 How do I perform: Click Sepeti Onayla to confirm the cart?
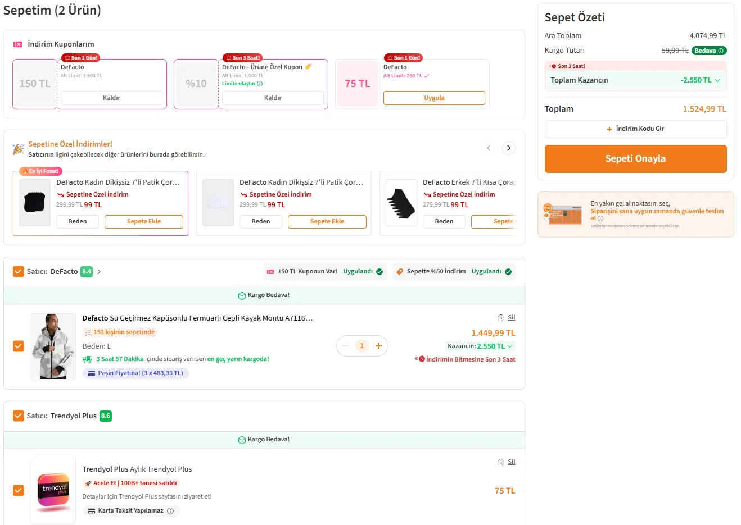[635, 159]
